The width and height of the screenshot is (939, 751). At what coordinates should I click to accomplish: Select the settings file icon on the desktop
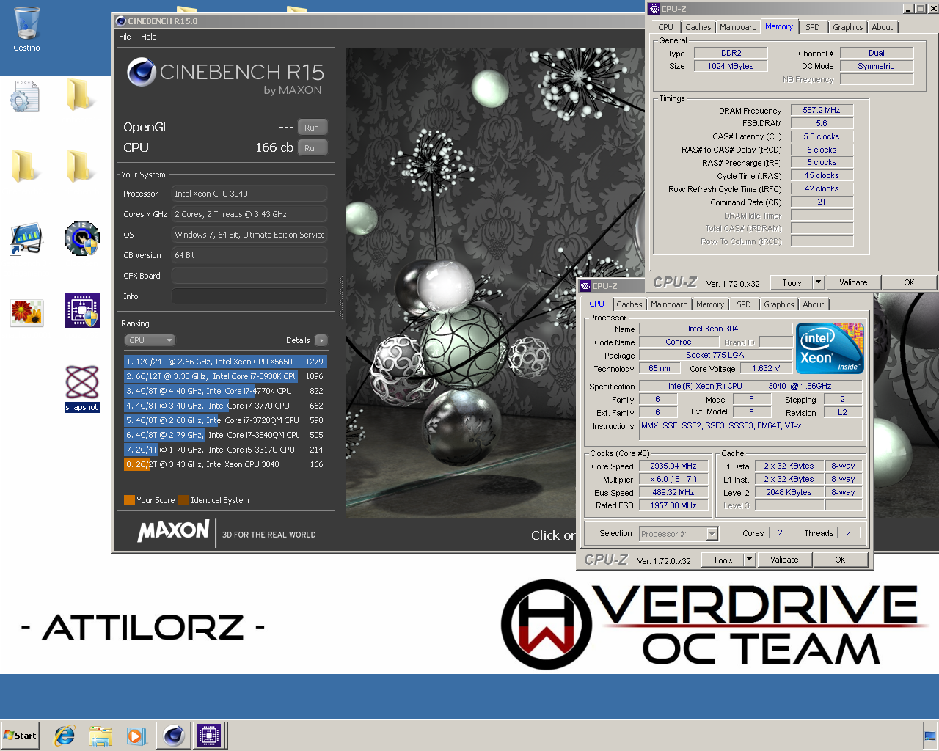click(x=25, y=96)
